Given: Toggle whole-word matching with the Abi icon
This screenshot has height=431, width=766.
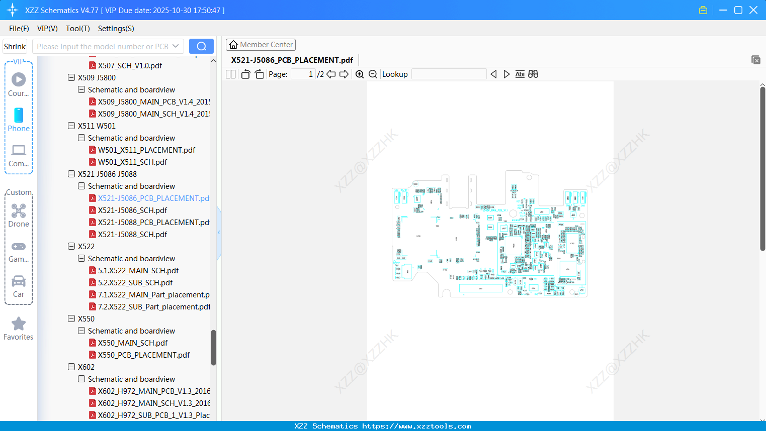Looking at the screenshot, I should click(520, 74).
